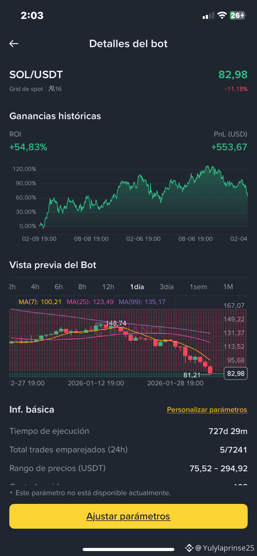Viewport: 257px width, 556px height.
Task: Tap the copiers people icon next to 16
Action: tap(52, 89)
